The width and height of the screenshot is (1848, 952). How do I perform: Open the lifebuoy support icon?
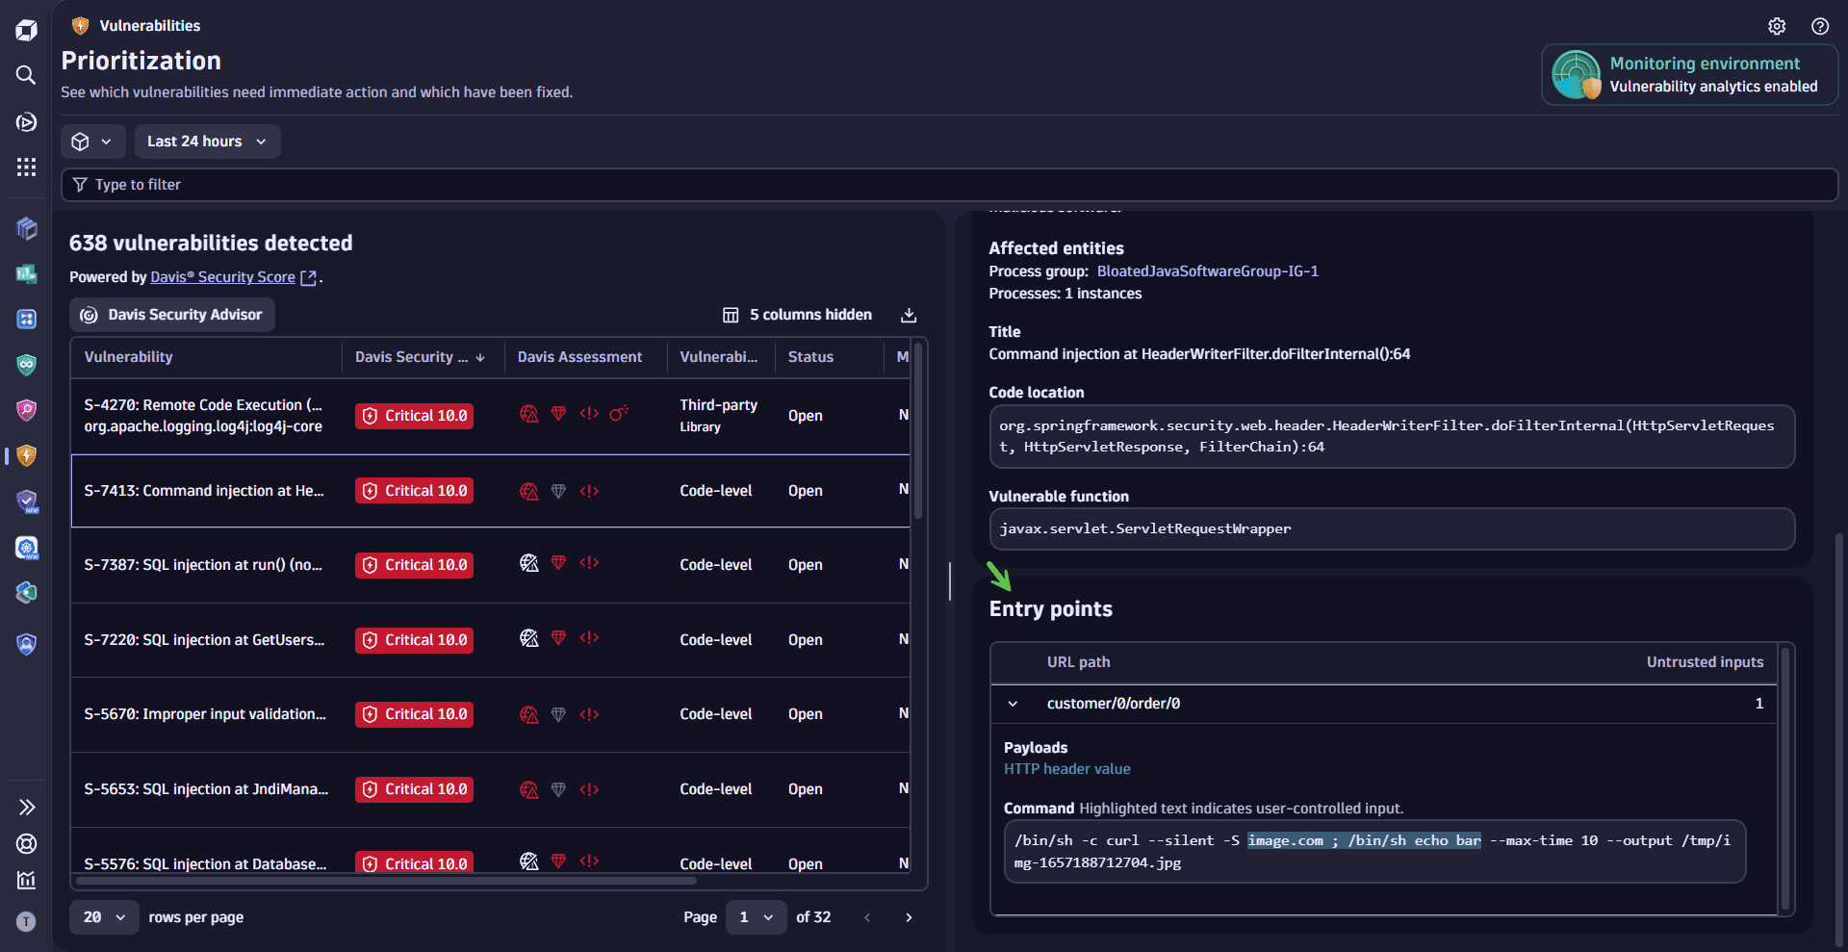click(x=26, y=843)
